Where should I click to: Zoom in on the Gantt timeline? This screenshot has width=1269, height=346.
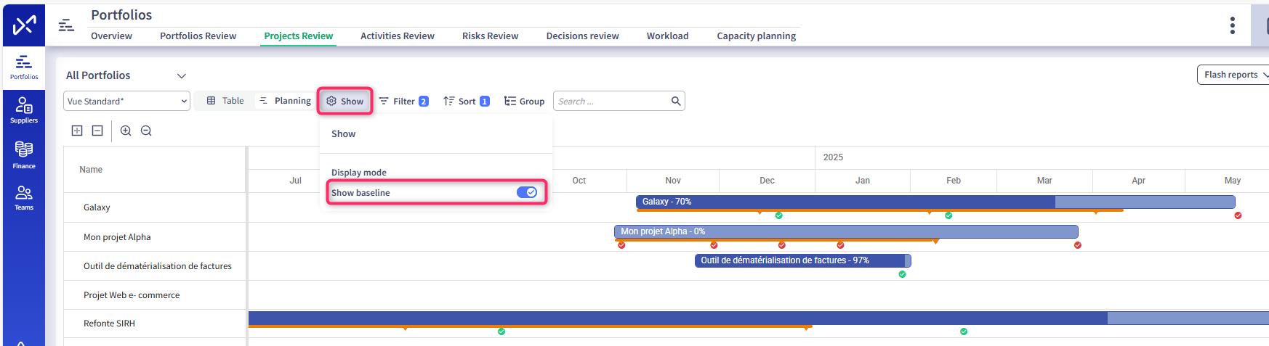126,131
